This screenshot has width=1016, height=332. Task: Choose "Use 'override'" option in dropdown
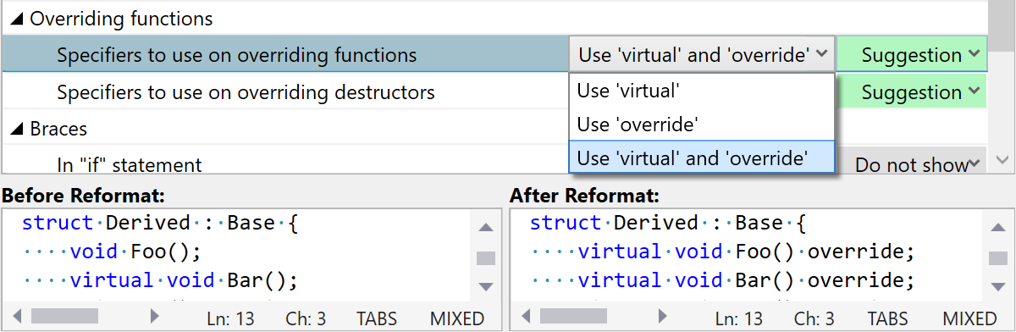[x=637, y=124]
